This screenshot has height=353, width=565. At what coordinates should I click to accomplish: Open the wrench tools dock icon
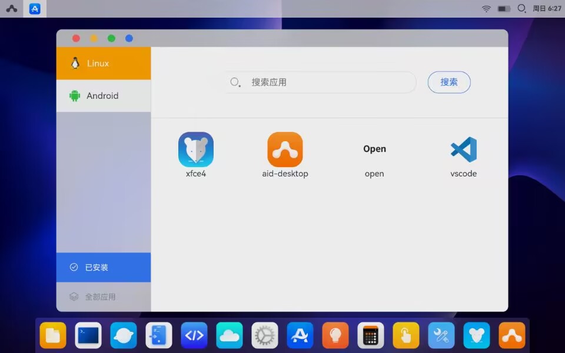click(x=441, y=335)
